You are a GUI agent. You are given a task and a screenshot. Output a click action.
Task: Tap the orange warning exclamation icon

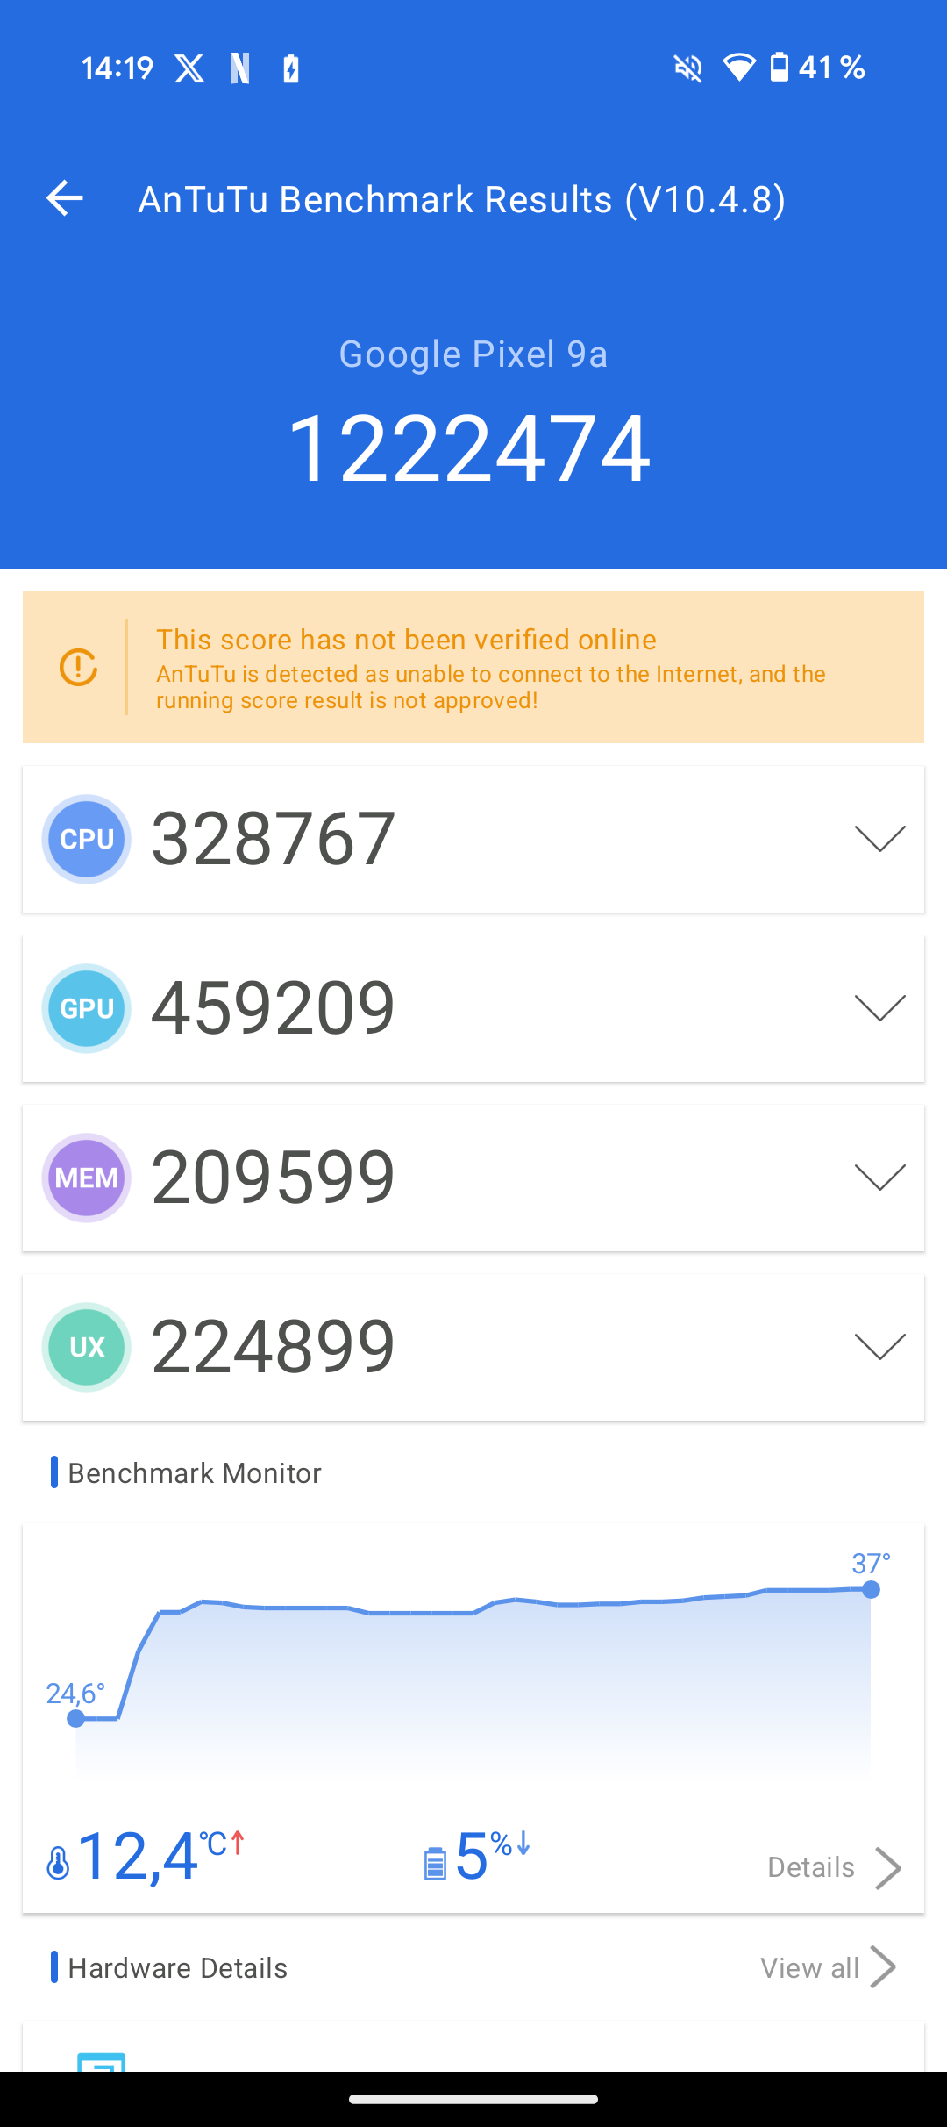[x=78, y=668]
